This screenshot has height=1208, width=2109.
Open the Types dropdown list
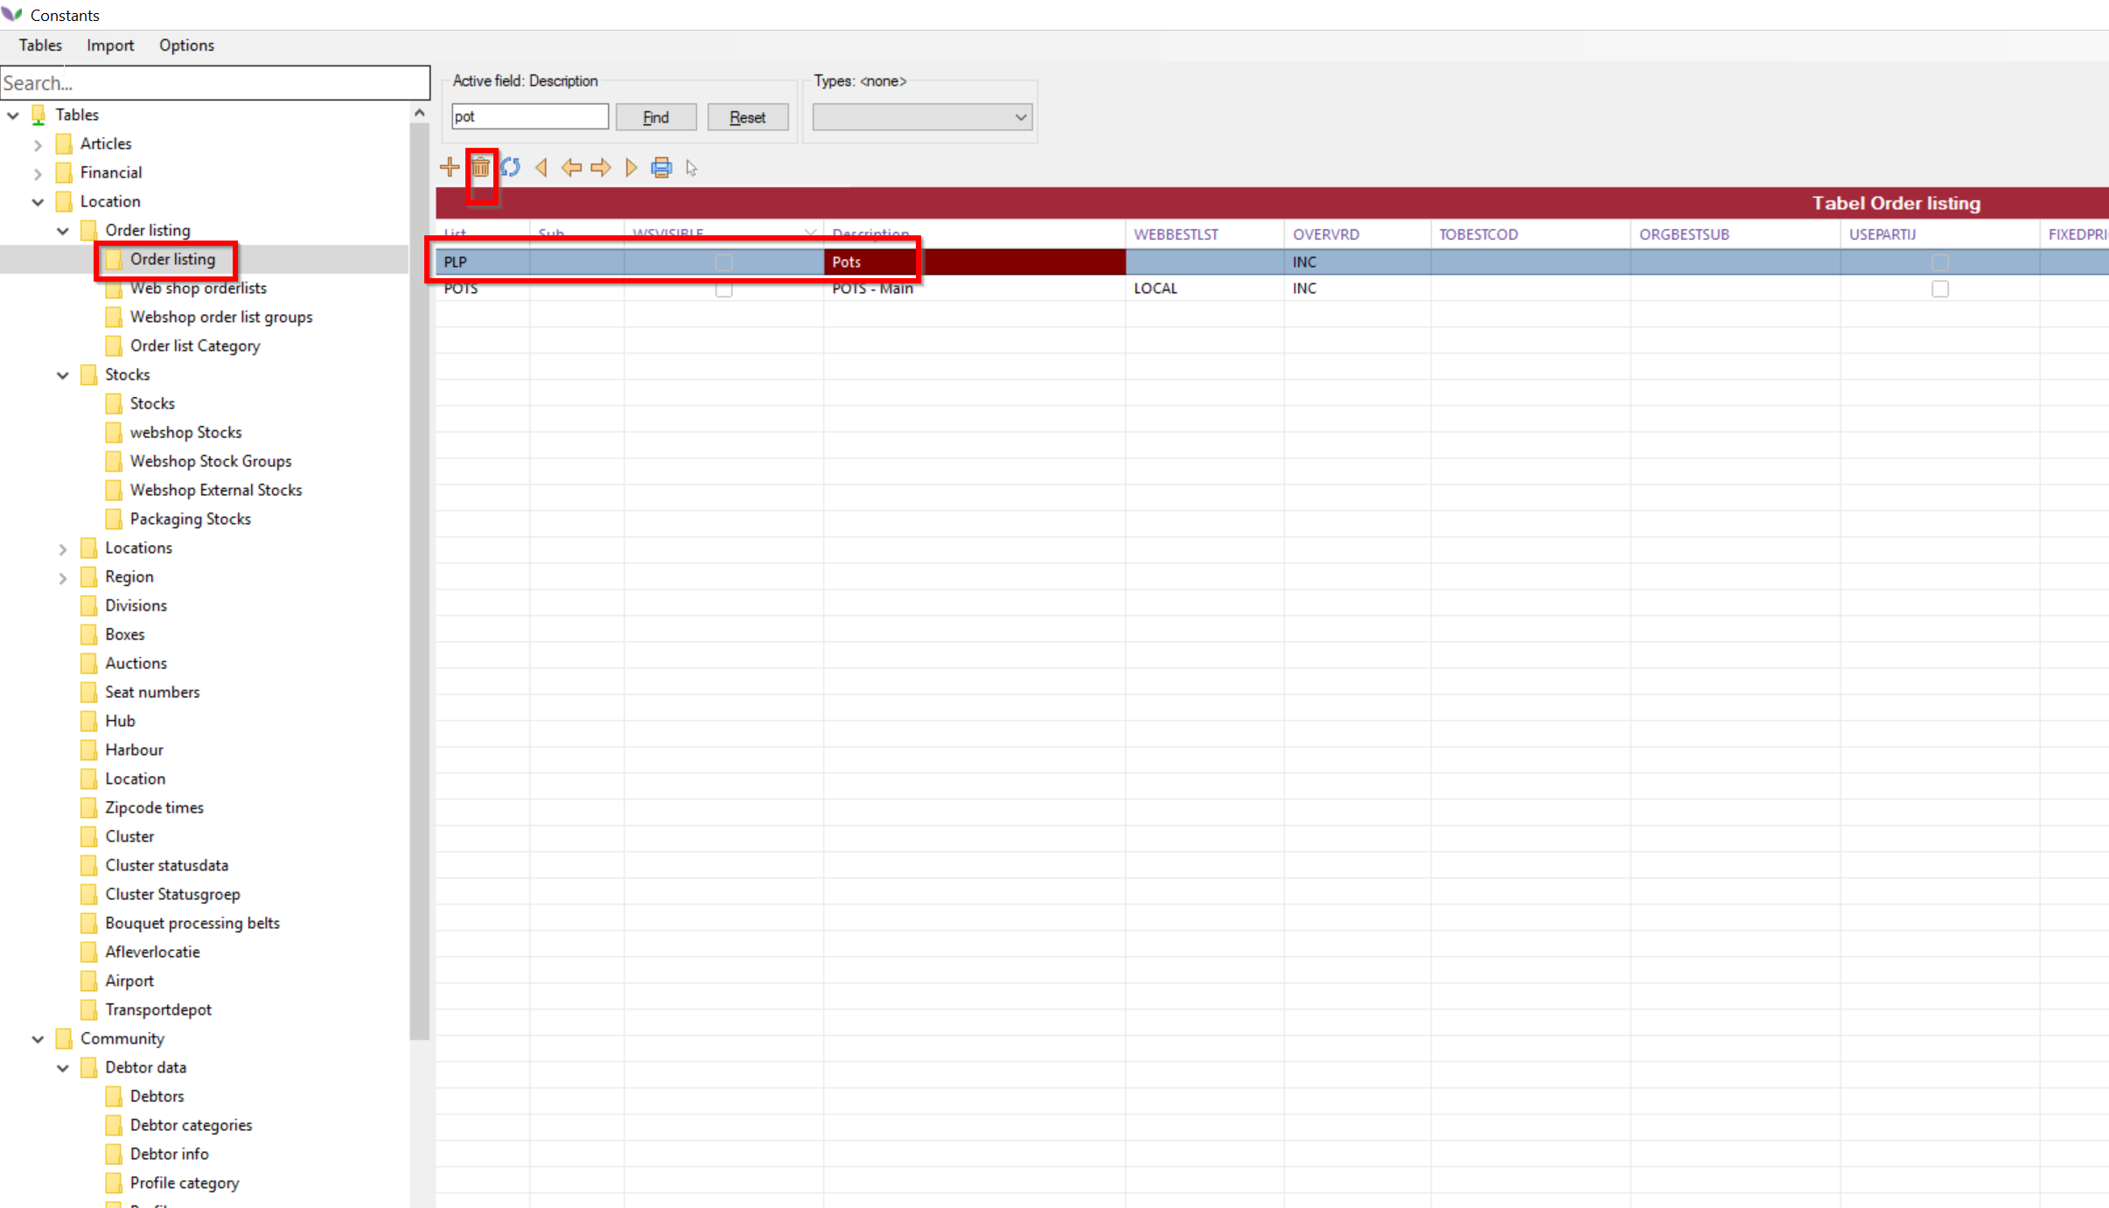click(x=922, y=117)
